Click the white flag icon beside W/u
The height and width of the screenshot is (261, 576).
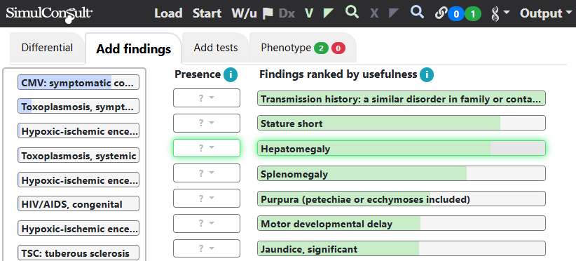click(x=268, y=13)
